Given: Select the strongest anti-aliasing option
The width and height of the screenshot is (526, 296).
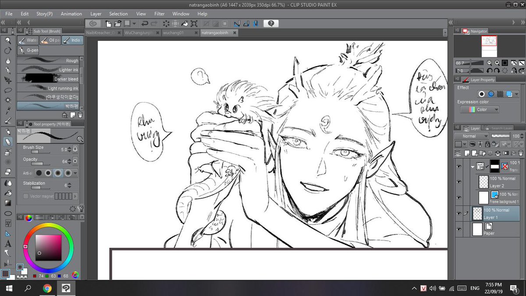Looking at the screenshot, I should coord(69,173).
